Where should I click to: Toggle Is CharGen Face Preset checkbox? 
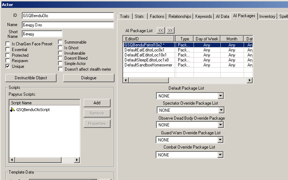tap(8, 44)
